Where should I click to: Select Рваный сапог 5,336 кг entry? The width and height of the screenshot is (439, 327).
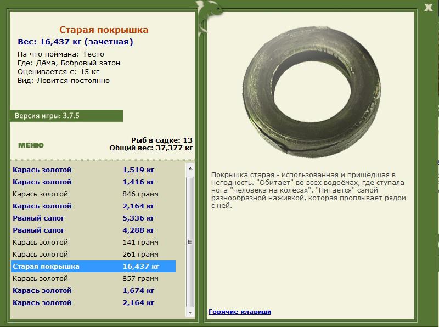tap(93, 218)
